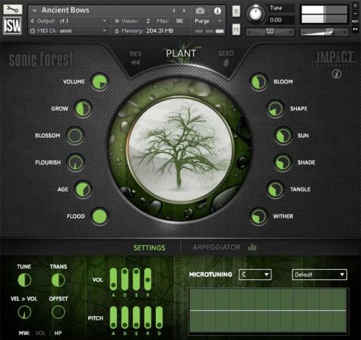Click the Tune value 0.00 field

281,20
